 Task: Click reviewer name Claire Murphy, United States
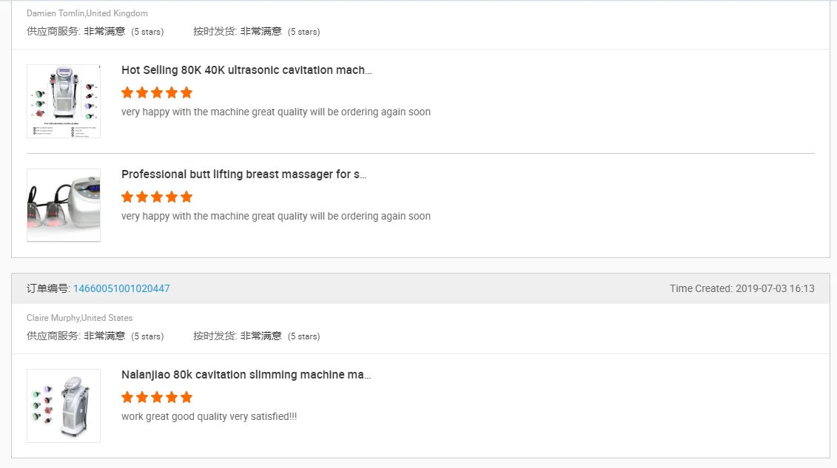click(x=79, y=318)
